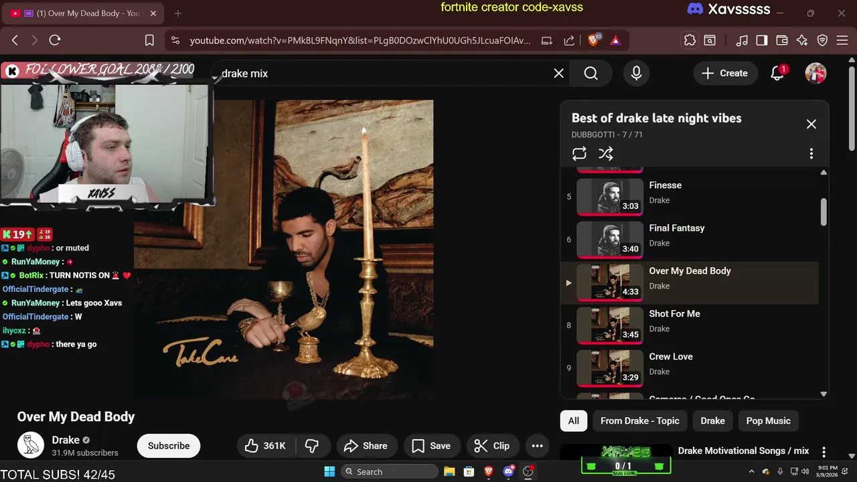857x482 pixels.
Task: Open Brave playlist music note icon
Action: tap(742, 40)
